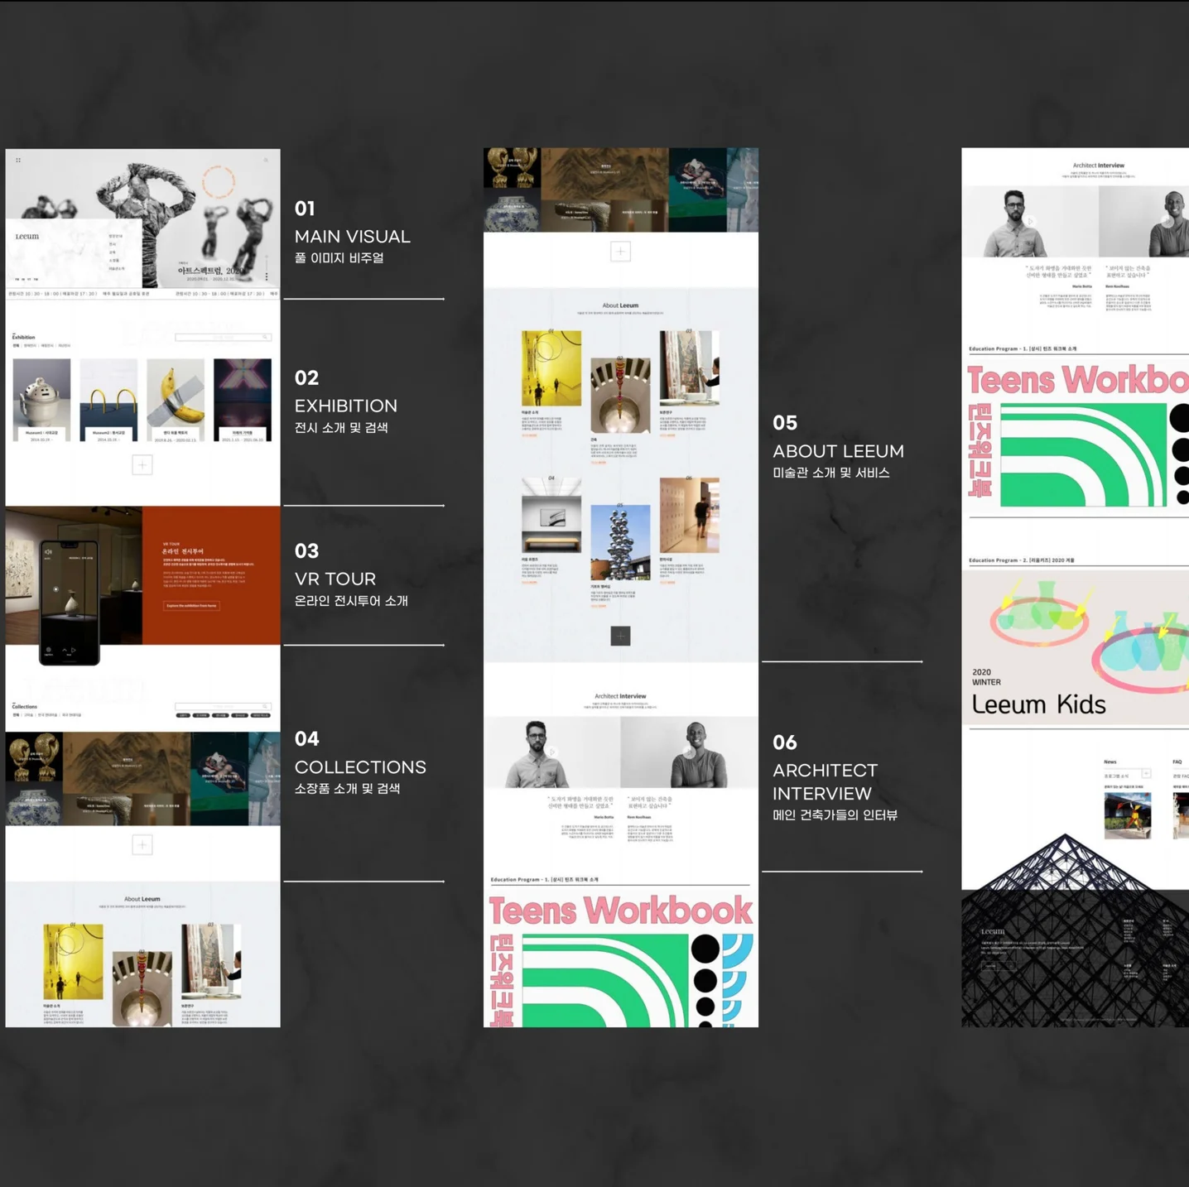This screenshot has width=1189, height=1187.
Task: Open the yellow room About Leeum image 01 in the middle mockup
Action: (551, 368)
